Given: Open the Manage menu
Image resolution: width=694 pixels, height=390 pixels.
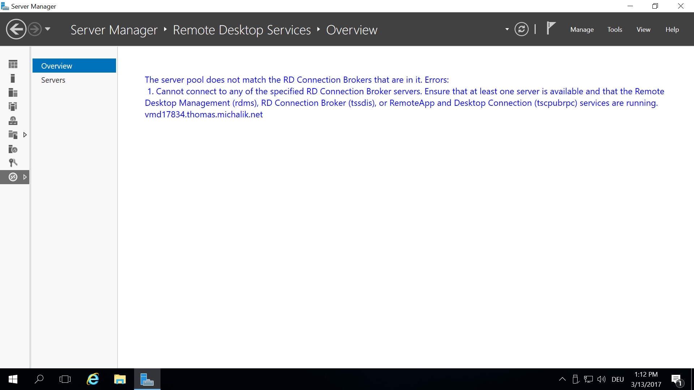Looking at the screenshot, I should (582, 30).
